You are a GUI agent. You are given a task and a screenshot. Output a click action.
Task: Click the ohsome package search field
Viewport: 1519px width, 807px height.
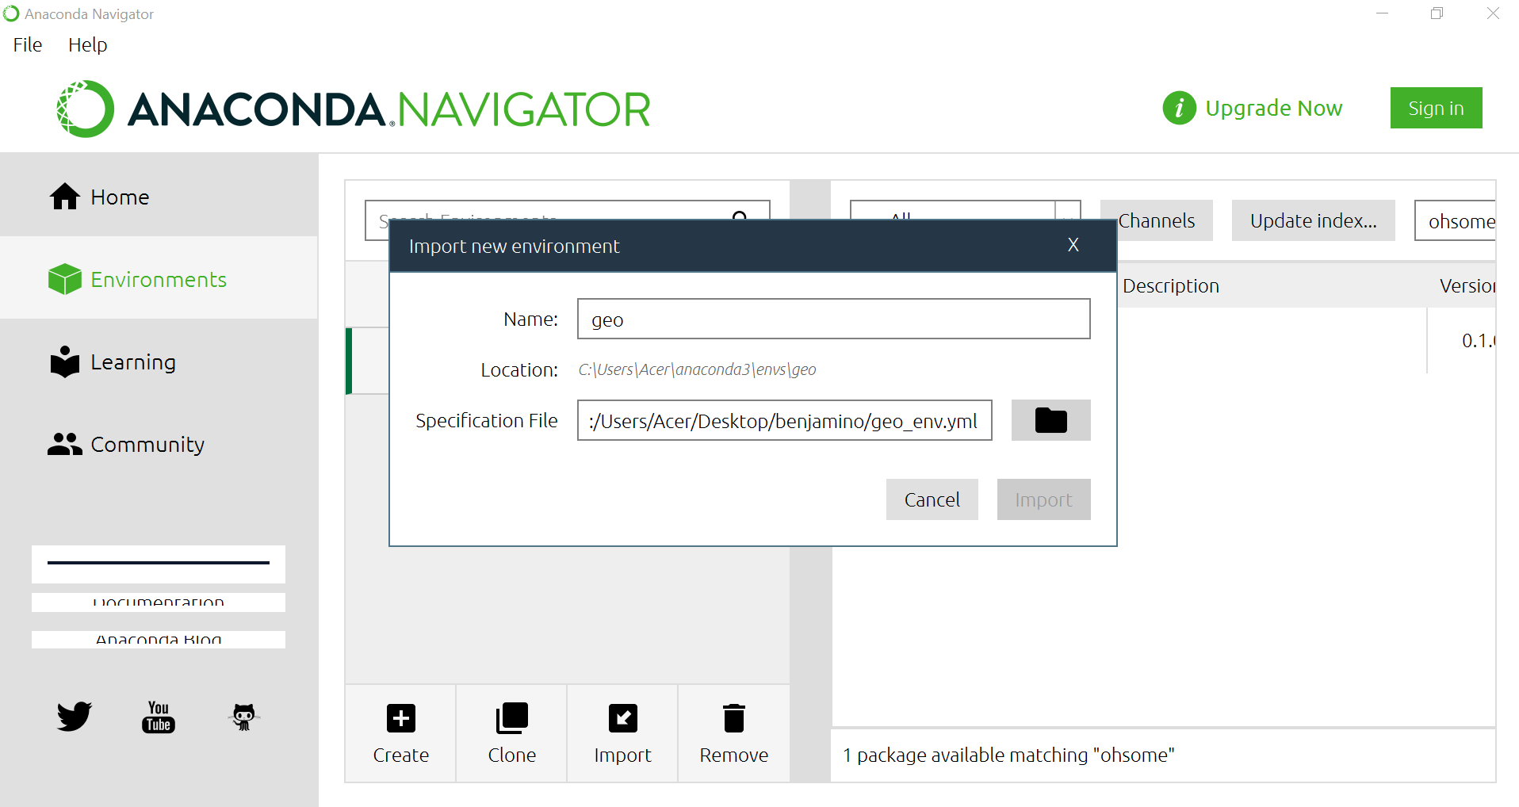[1456, 220]
